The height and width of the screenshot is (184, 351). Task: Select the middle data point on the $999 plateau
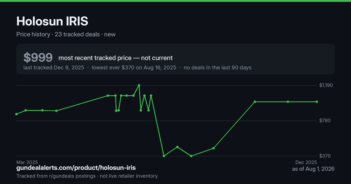(288, 102)
